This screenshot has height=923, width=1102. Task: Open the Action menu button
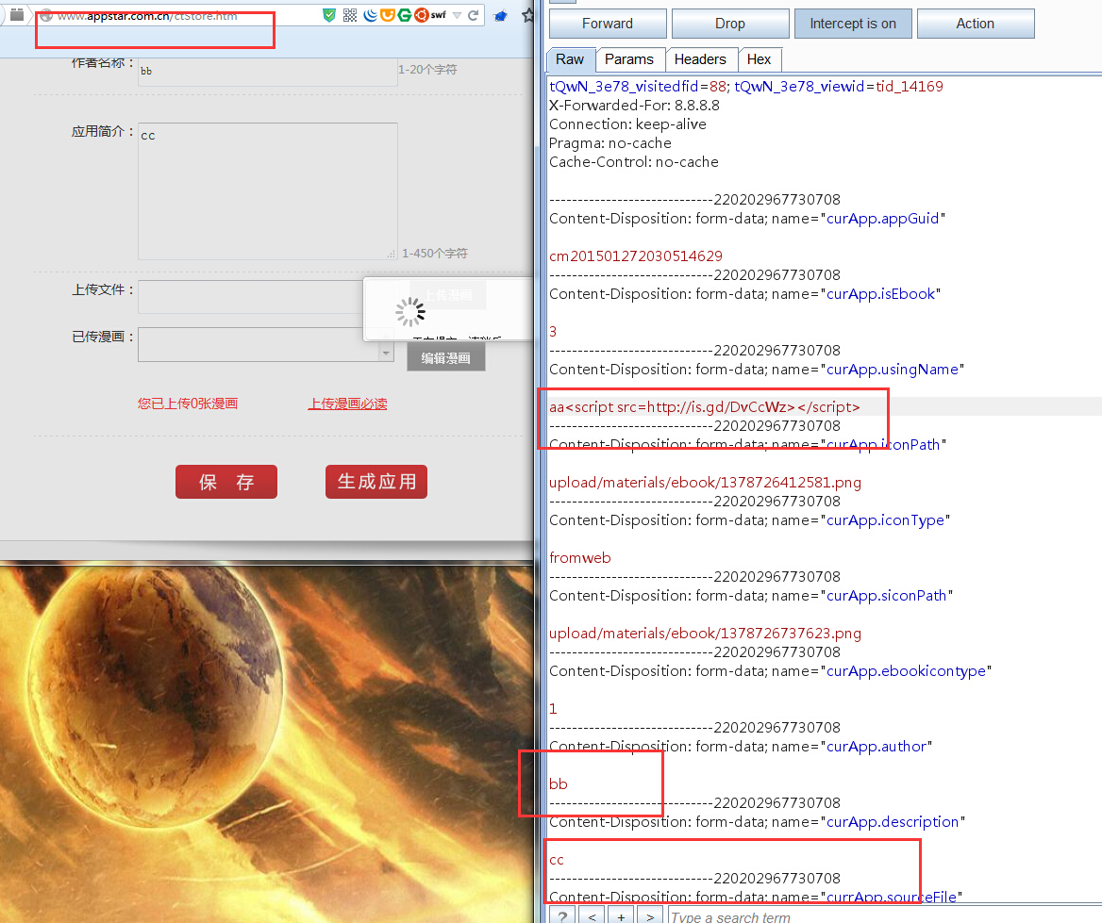[x=975, y=24]
